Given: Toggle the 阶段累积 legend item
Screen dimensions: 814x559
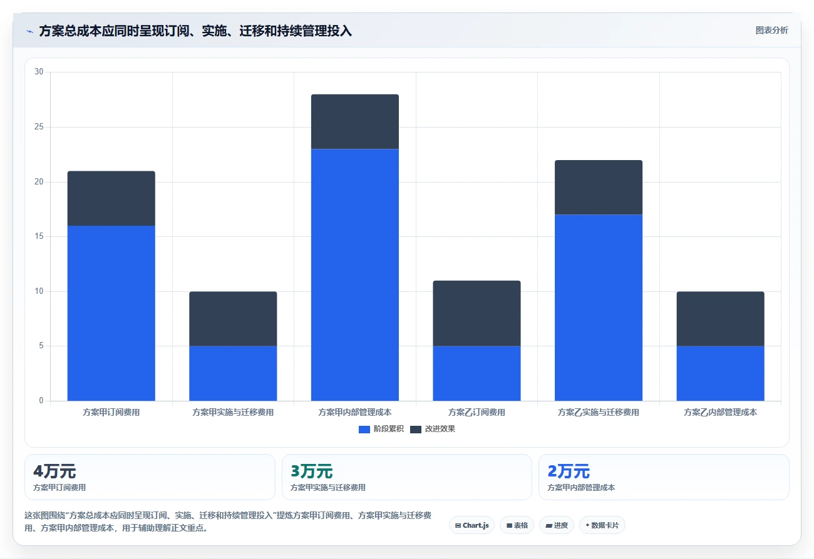Looking at the screenshot, I should pos(381,429).
